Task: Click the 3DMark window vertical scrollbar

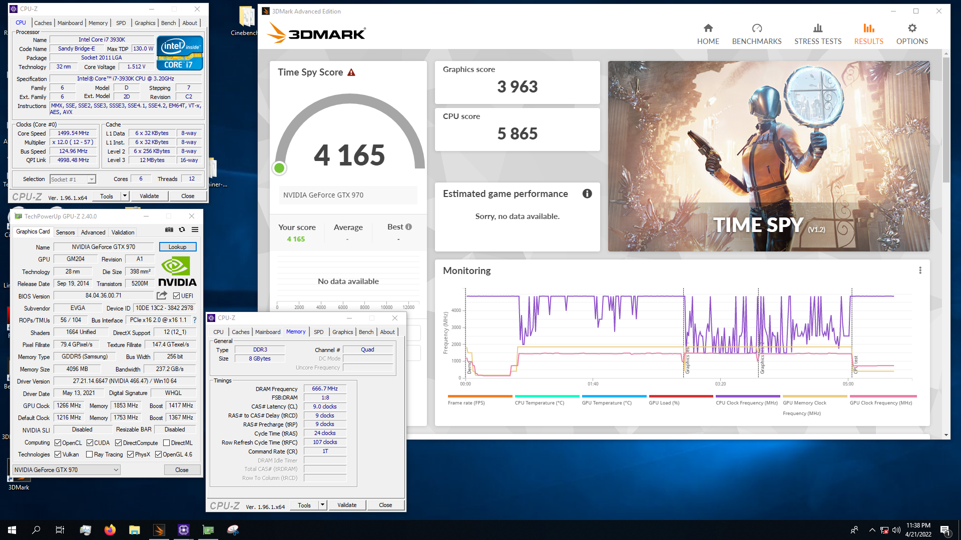Action: pyautogui.click(x=946, y=120)
